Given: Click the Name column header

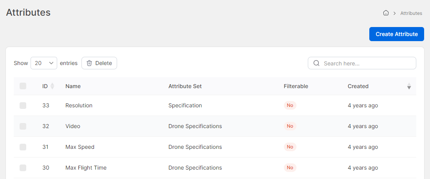Looking at the screenshot, I should coord(73,86).
